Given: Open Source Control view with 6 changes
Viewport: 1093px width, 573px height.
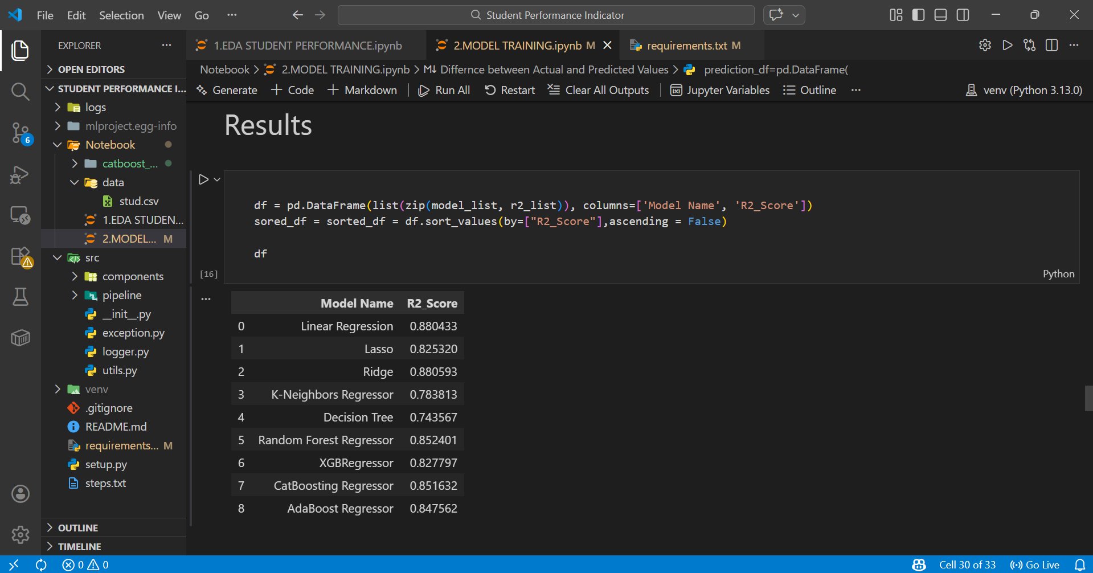Looking at the screenshot, I should pos(20,133).
